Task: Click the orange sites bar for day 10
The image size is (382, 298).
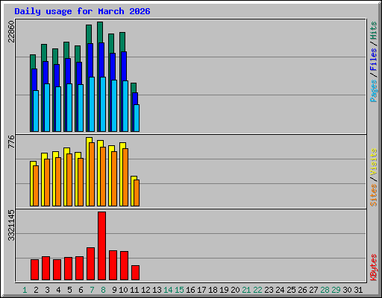Action: [125, 177]
